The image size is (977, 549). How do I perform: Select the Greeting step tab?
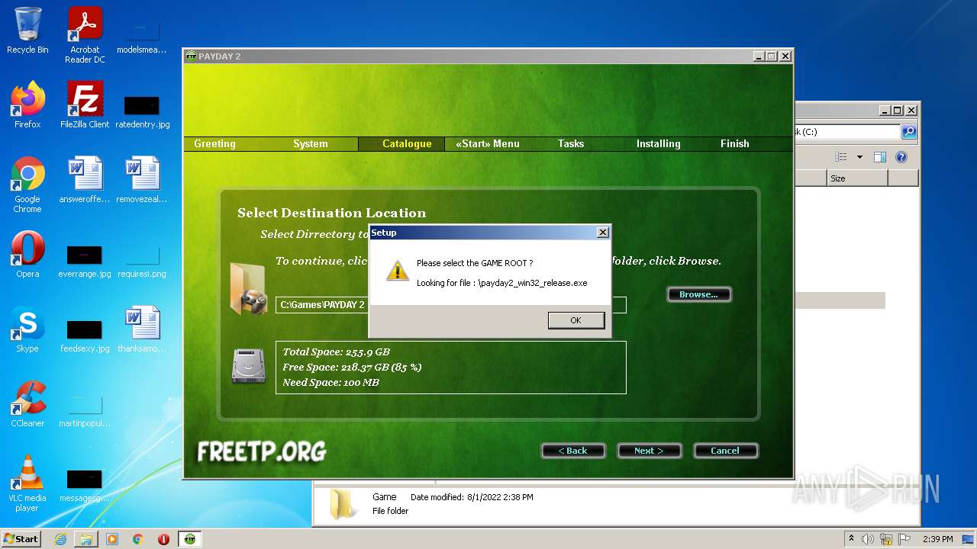(x=214, y=143)
